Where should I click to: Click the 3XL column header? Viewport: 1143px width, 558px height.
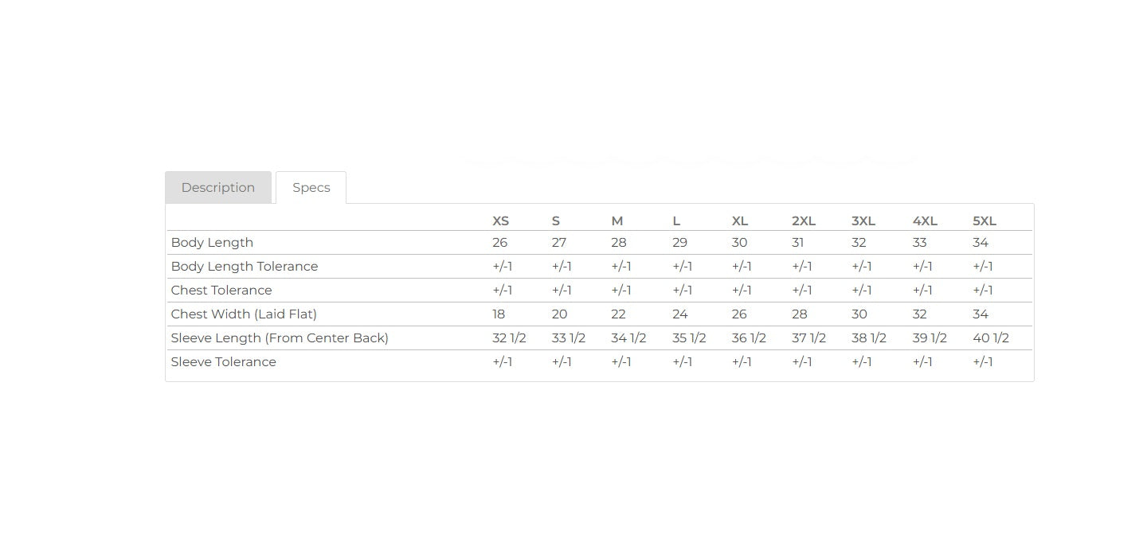[x=863, y=221]
